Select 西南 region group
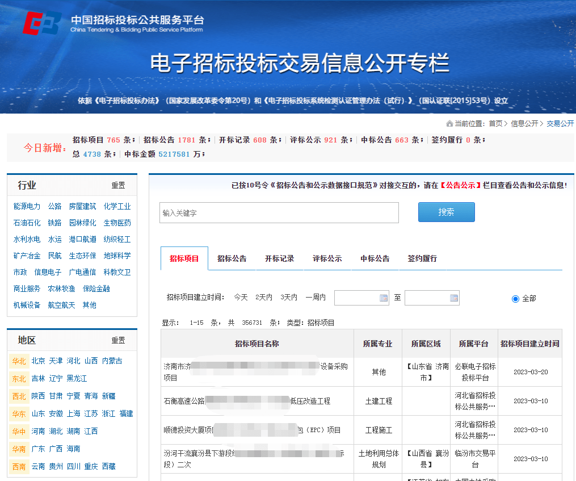Viewport: 576px width, 481px height. (19, 467)
